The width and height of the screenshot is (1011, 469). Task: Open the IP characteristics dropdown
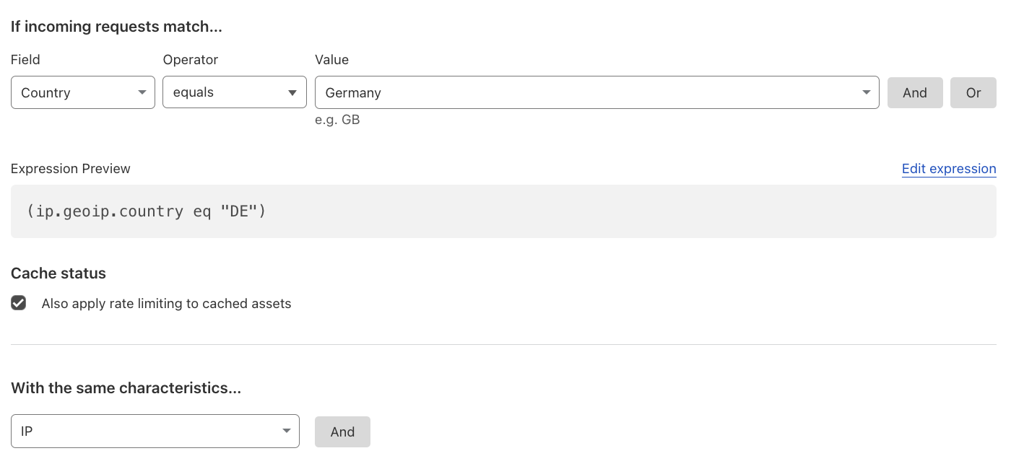click(x=155, y=431)
